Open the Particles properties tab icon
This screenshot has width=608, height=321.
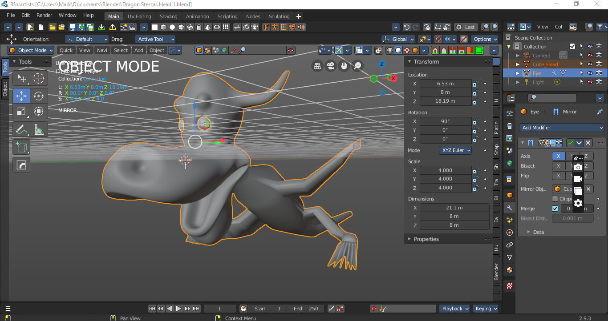[x=510, y=220]
